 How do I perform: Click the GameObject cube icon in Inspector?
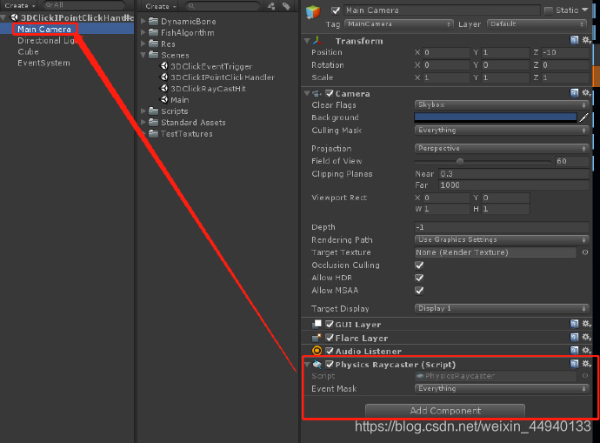pyautogui.click(x=313, y=12)
